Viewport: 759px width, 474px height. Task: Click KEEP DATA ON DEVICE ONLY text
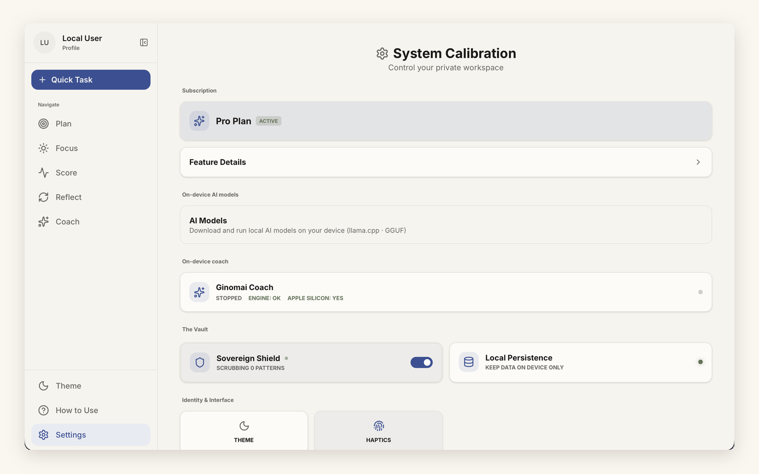[x=525, y=367]
